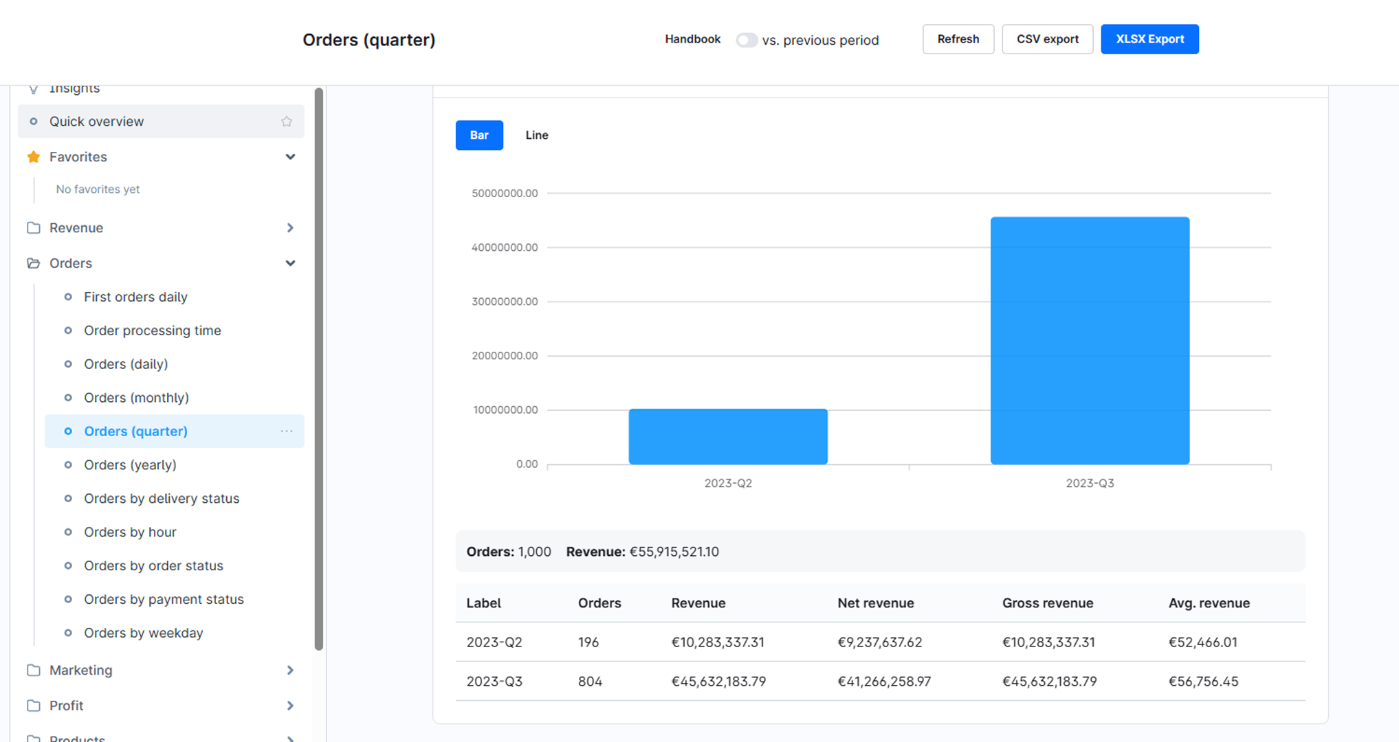Click the Marketing folder icon
The height and width of the screenshot is (742, 1399).
point(33,670)
